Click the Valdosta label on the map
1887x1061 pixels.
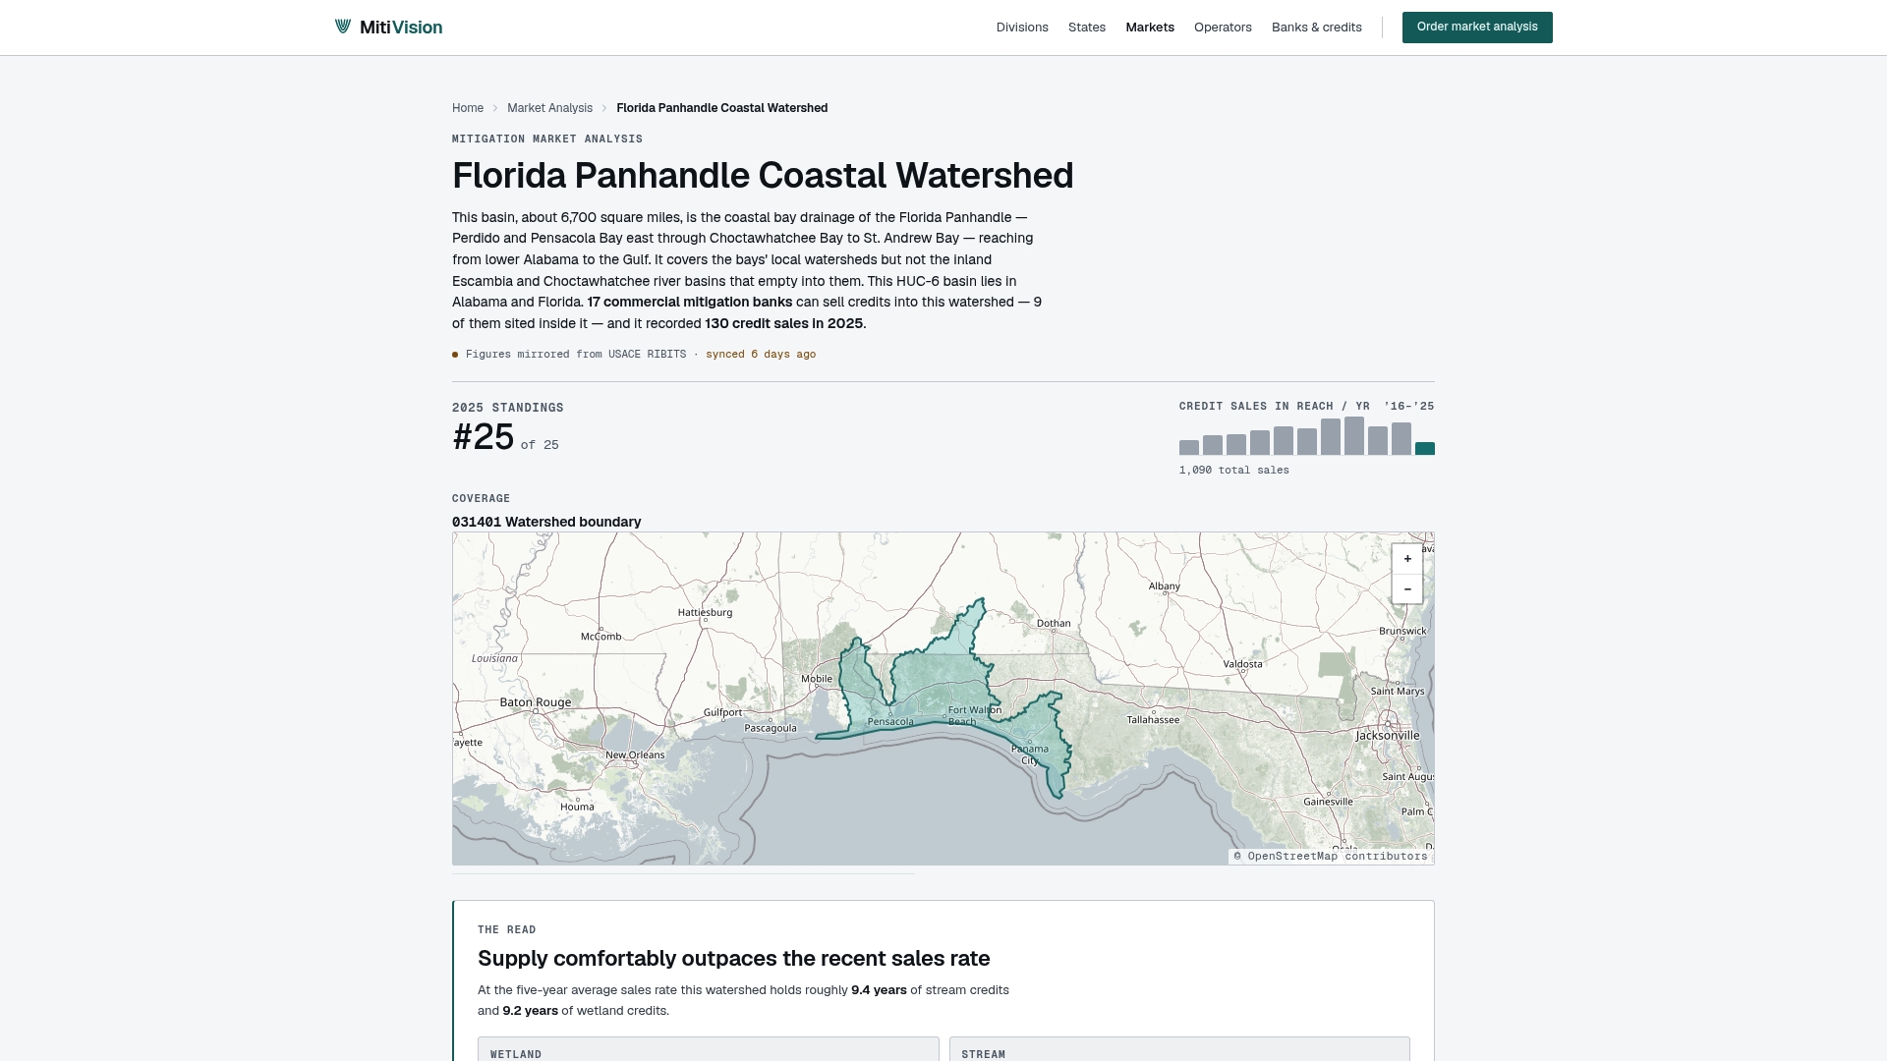point(1242,664)
